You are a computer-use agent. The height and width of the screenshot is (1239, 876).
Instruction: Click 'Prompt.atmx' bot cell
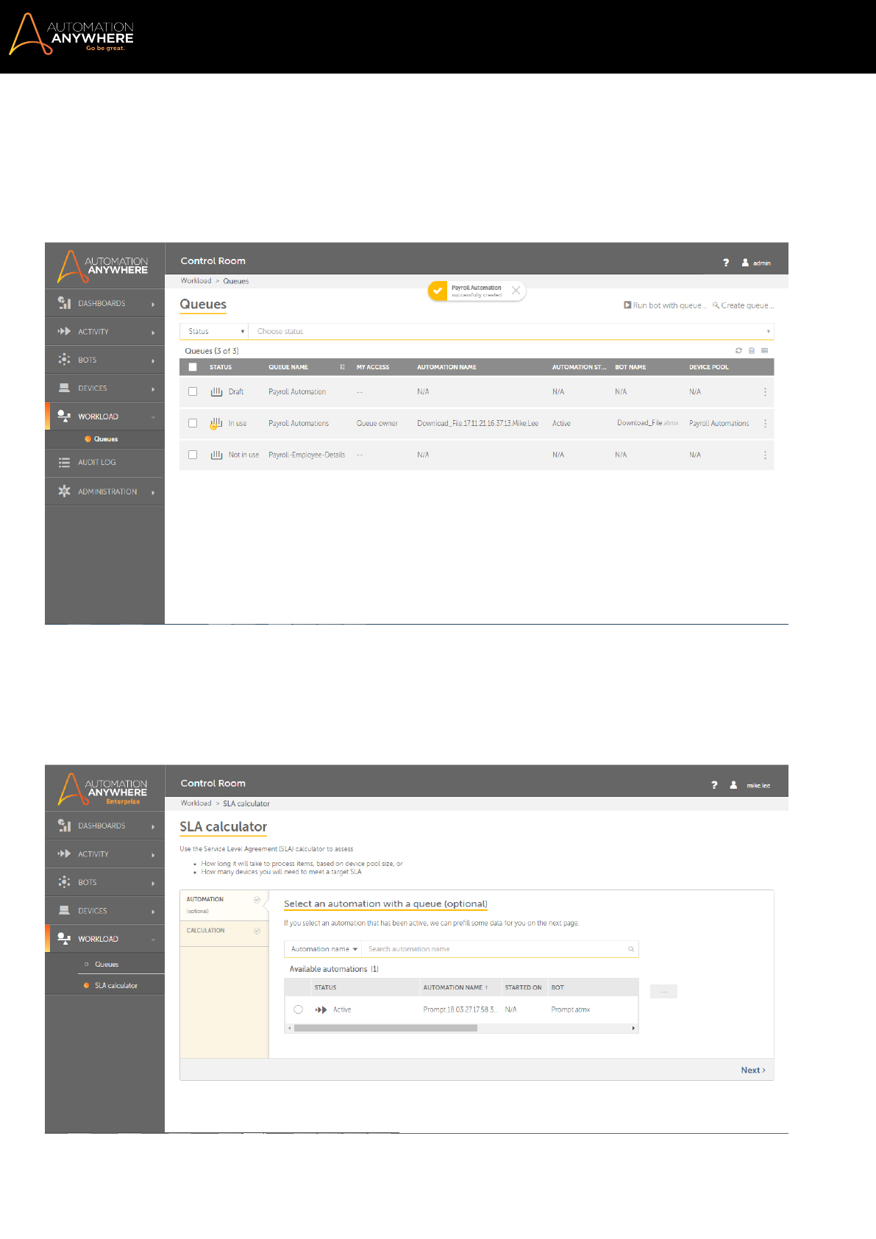[x=571, y=1009]
